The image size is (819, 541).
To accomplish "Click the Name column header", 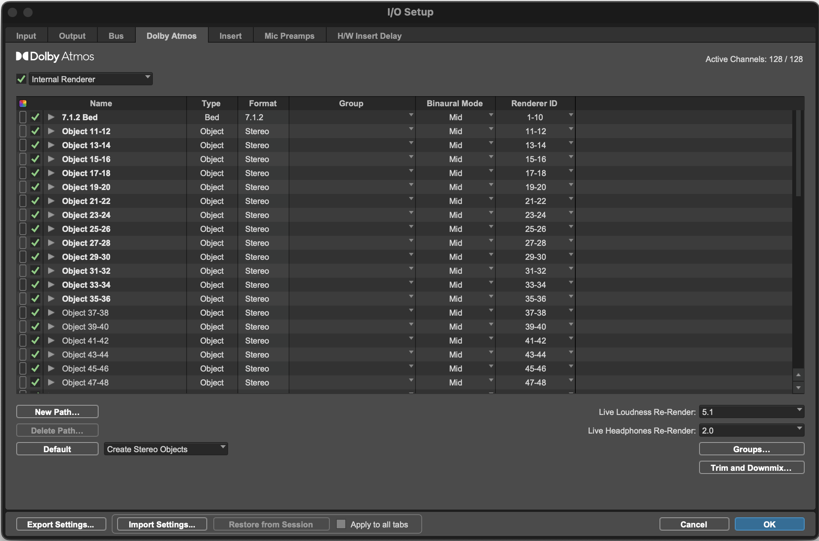I will tap(101, 103).
